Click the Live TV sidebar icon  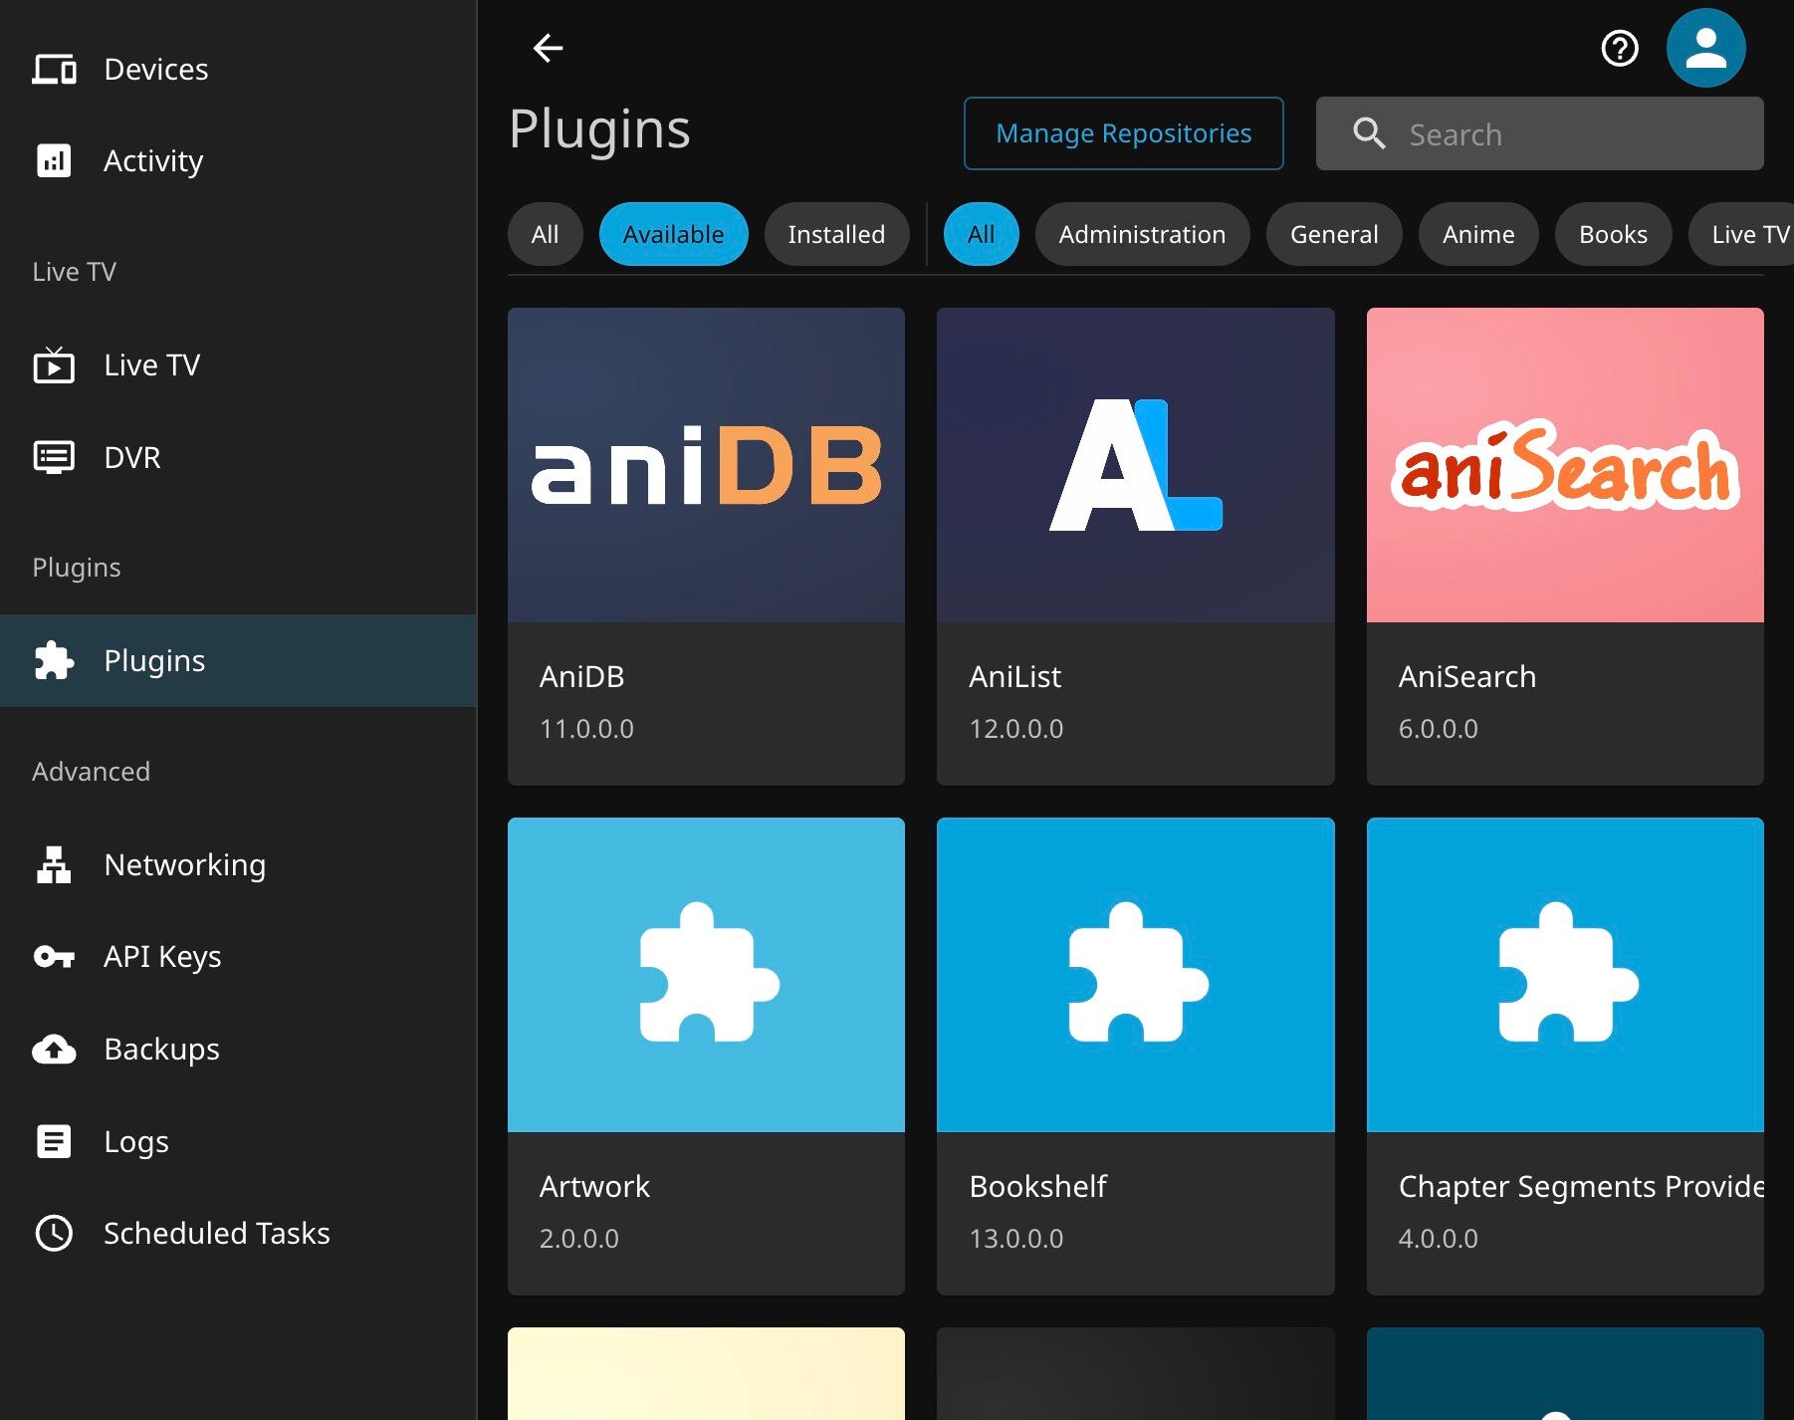[x=54, y=365]
